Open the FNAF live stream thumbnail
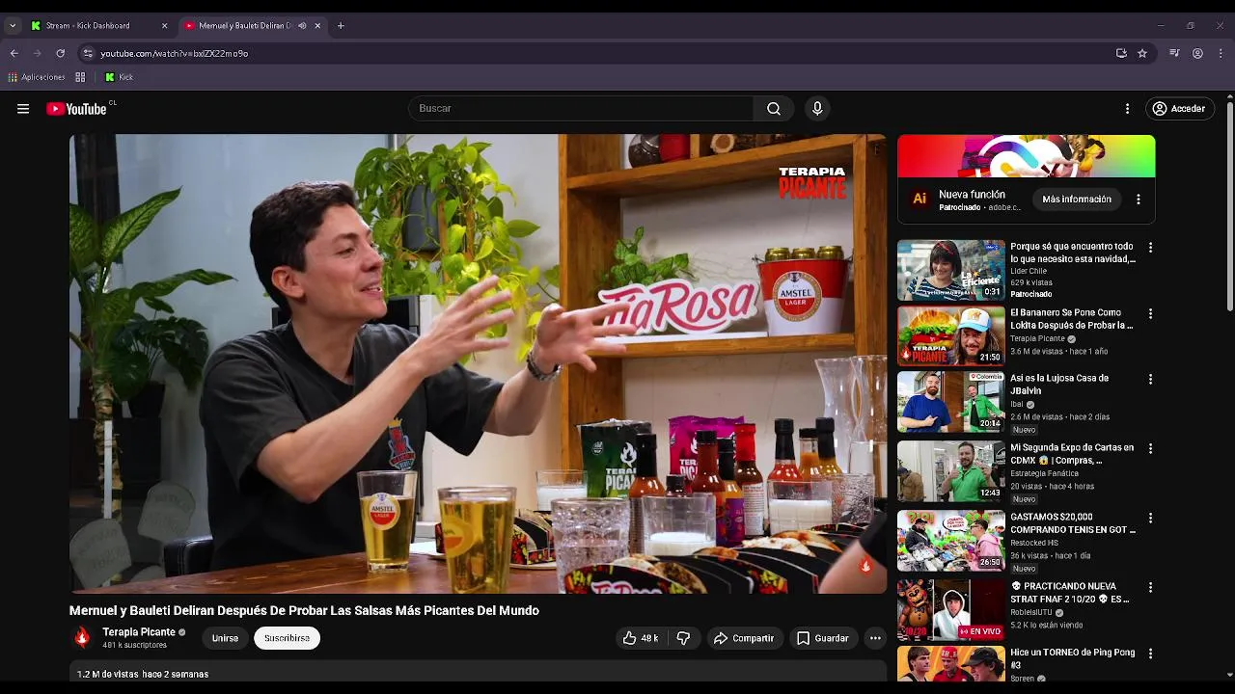This screenshot has height=694, width=1235. tap(951, 610)
